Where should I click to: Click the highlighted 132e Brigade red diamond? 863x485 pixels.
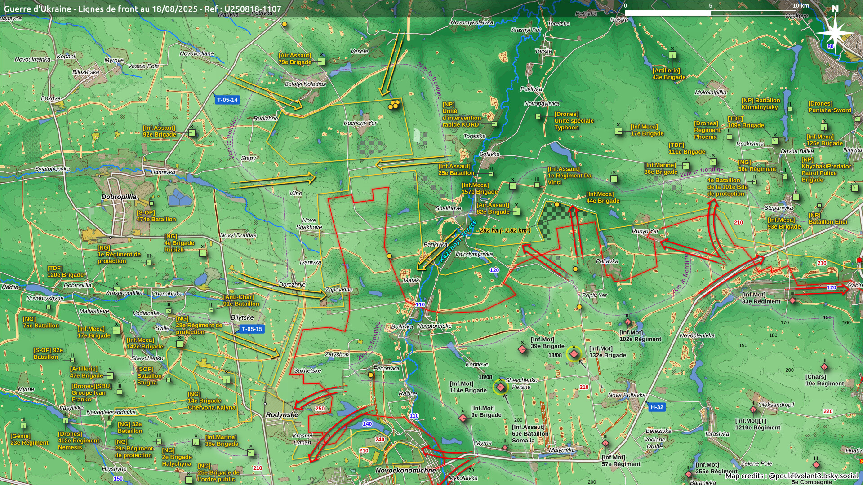(574, 354)
